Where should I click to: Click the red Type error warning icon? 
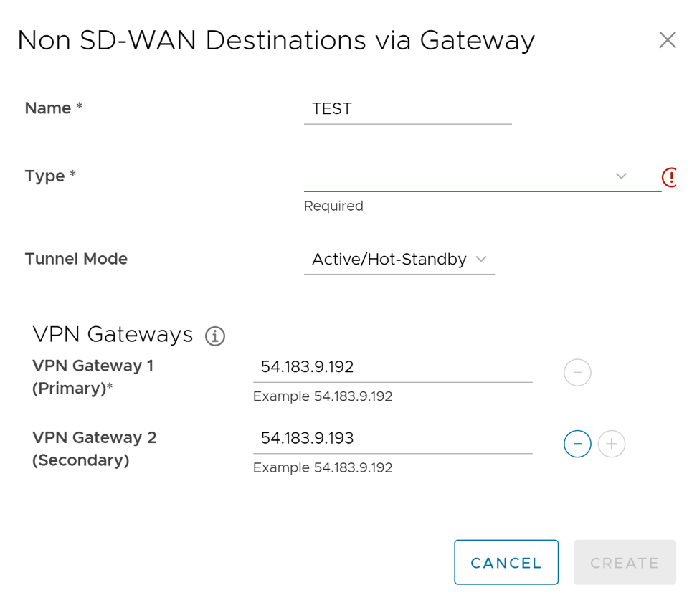point(670,176)
